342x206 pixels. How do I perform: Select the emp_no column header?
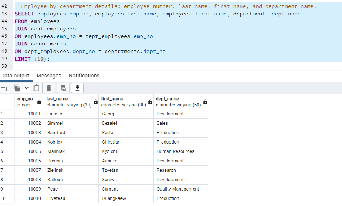pos(29,102)
